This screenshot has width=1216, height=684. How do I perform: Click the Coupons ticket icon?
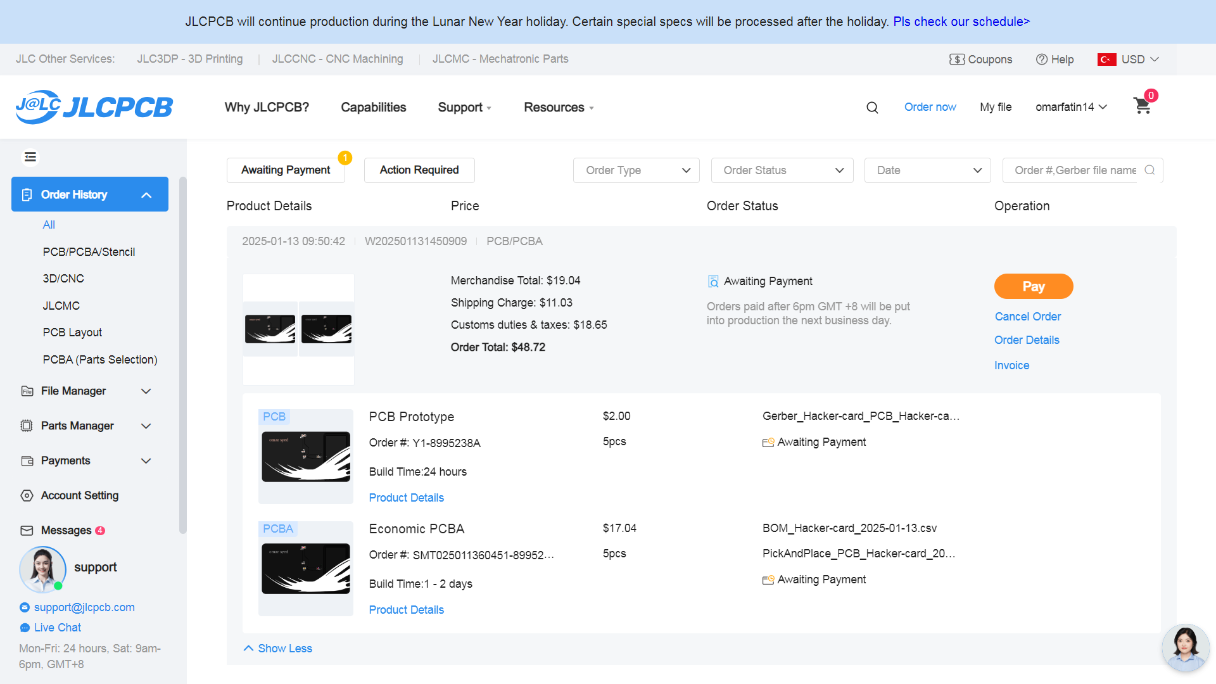coord(957,60)
